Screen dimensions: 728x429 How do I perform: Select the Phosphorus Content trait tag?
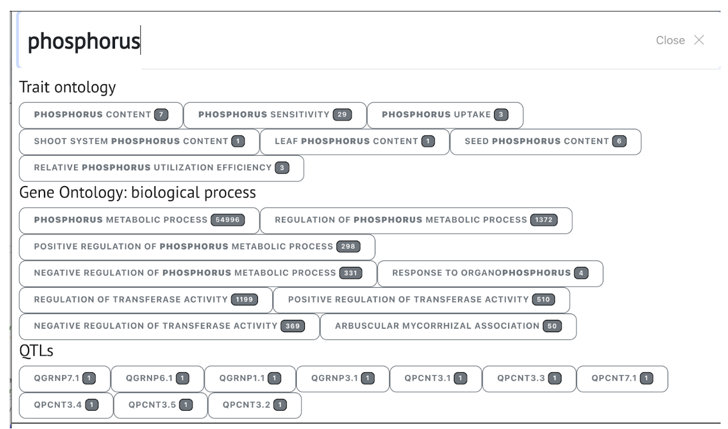click(101, 115)
